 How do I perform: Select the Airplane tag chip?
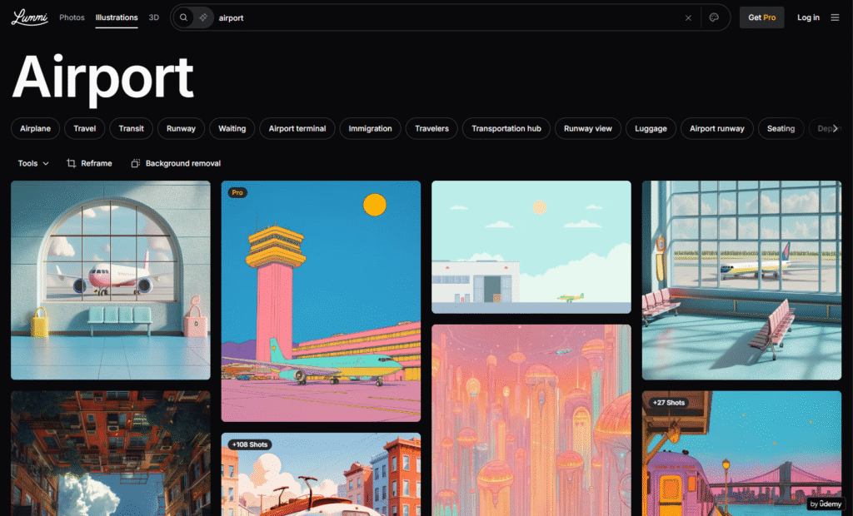coord(35,128)
